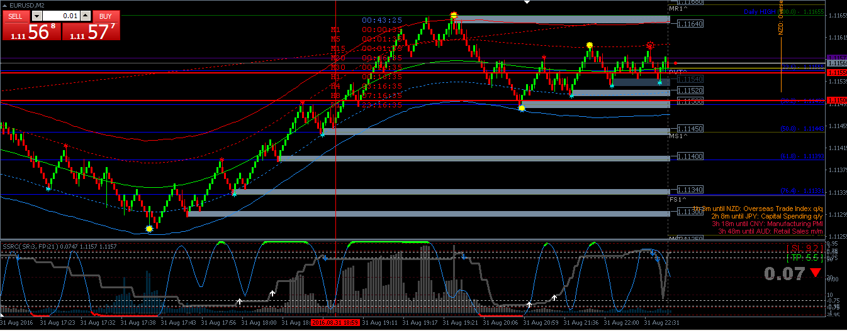The width and height of the screenshot is (847, 331).
Task: Click the 0.01 lot size input field
Action: tap(62, 16)
